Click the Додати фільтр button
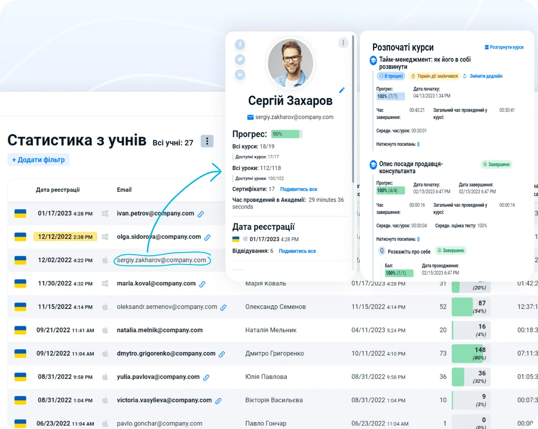Screen dimensions: 538x429 [38, 160]
